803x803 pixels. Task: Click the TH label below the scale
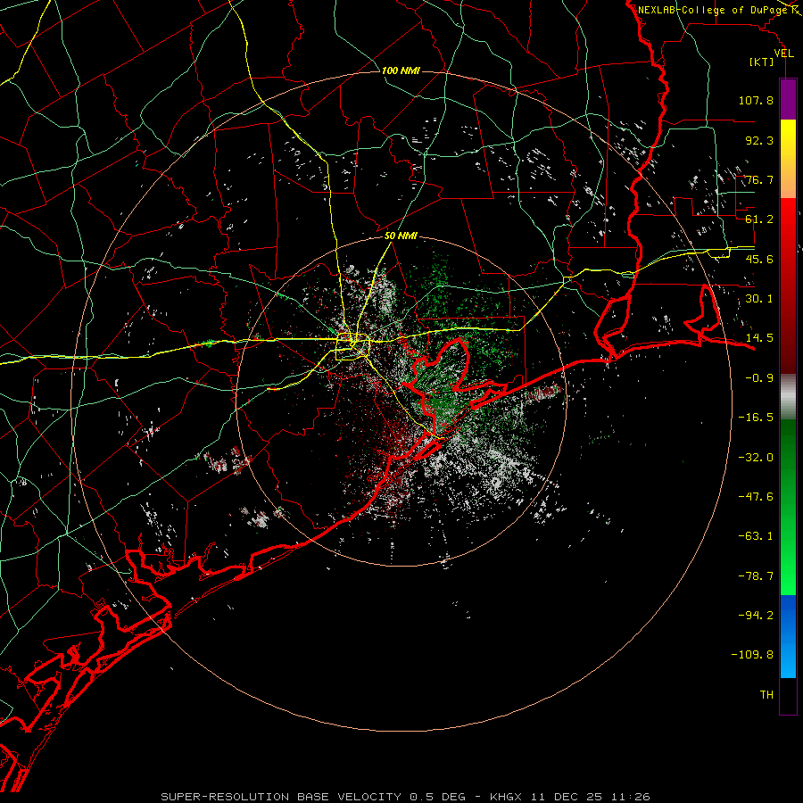(766, 695)
